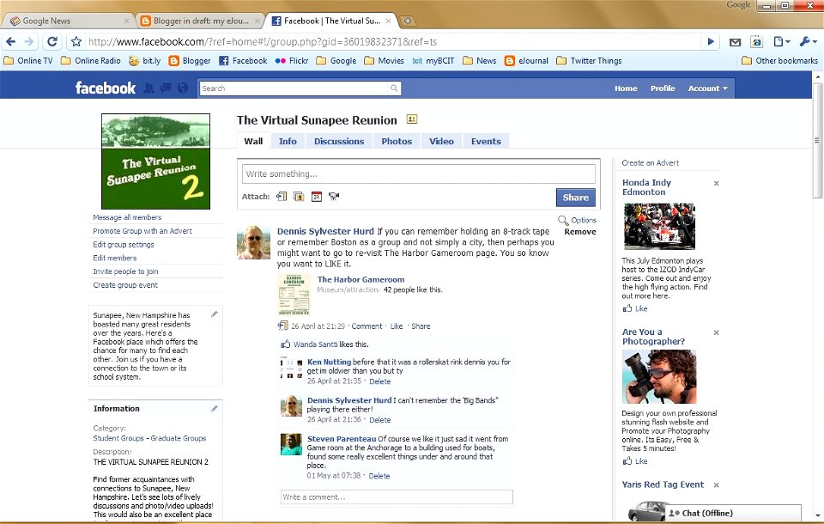Delete Steven Parenteau's comment

pos(379,476)
